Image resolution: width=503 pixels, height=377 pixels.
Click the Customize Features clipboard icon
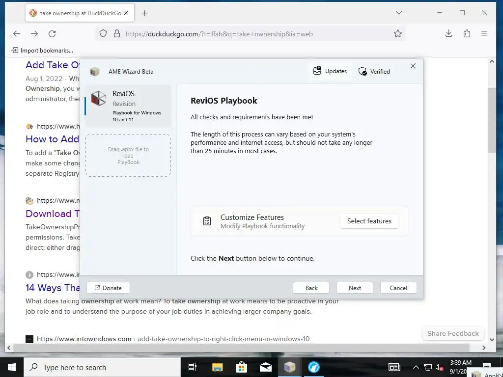coord(207,221)
